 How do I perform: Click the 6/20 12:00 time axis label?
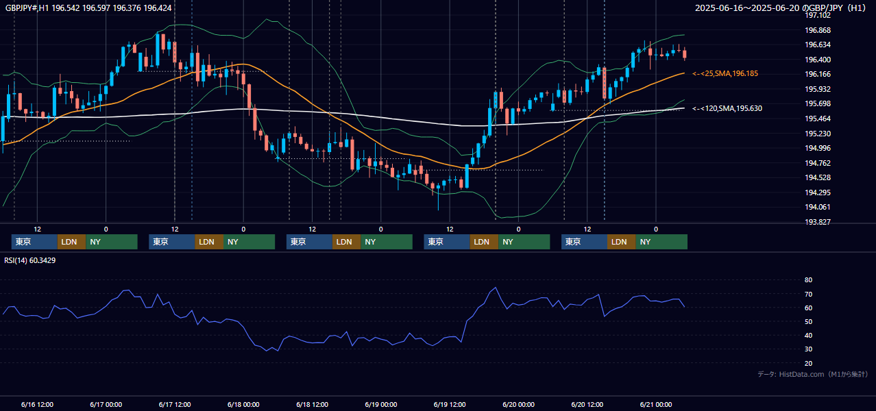[587, 404]
